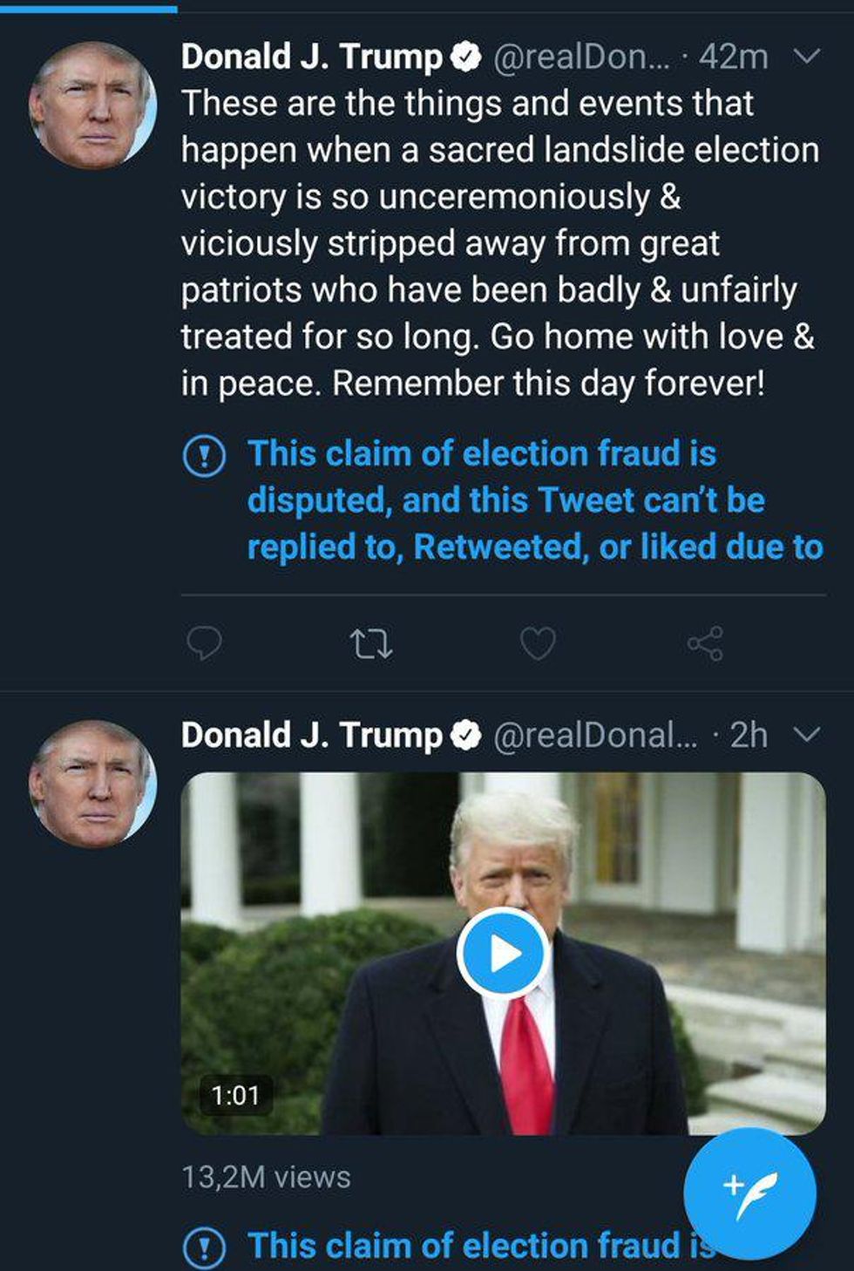Tap the verified badge on the 2h tweet
Screen dimensions: 854x1271
click(466, 736)
